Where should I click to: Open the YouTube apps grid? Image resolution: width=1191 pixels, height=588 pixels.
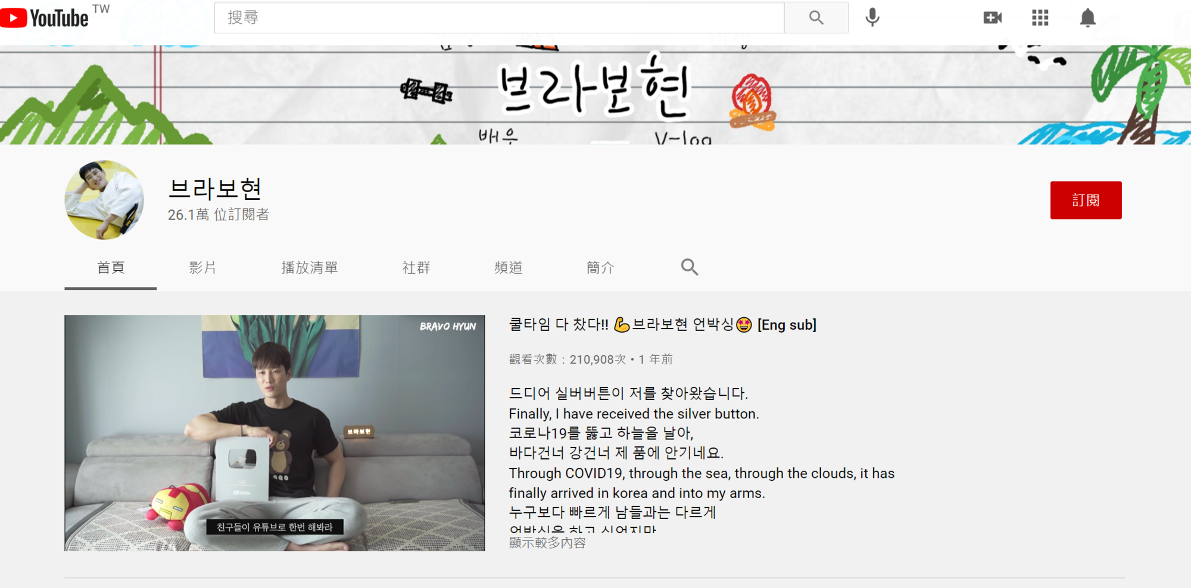tap(1040, 18)
